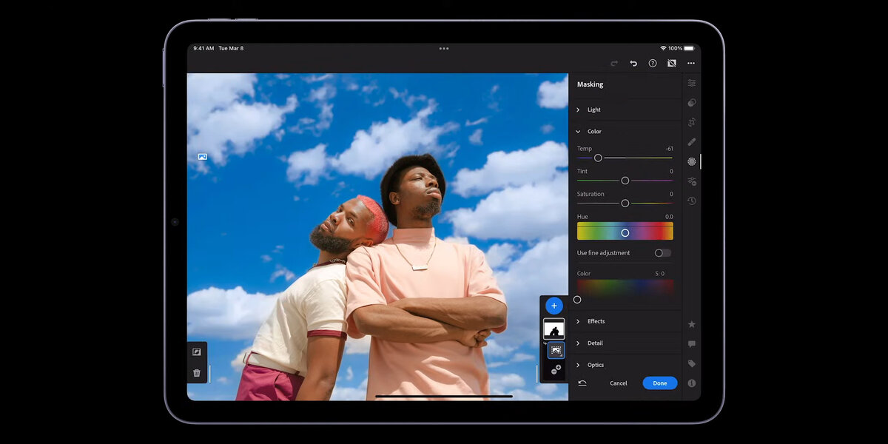Expand the Effects section
Screen dimensions: 888x444
625,321
